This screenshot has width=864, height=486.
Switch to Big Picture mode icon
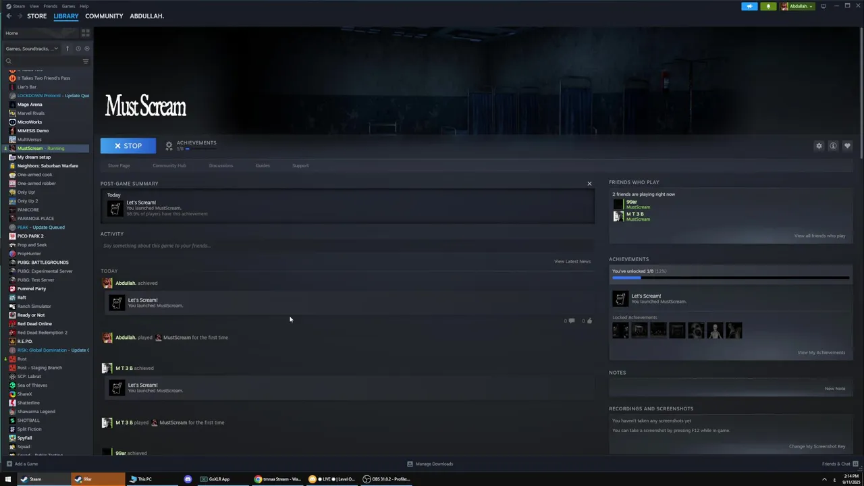pyautogui.click(x=823, y=6)
